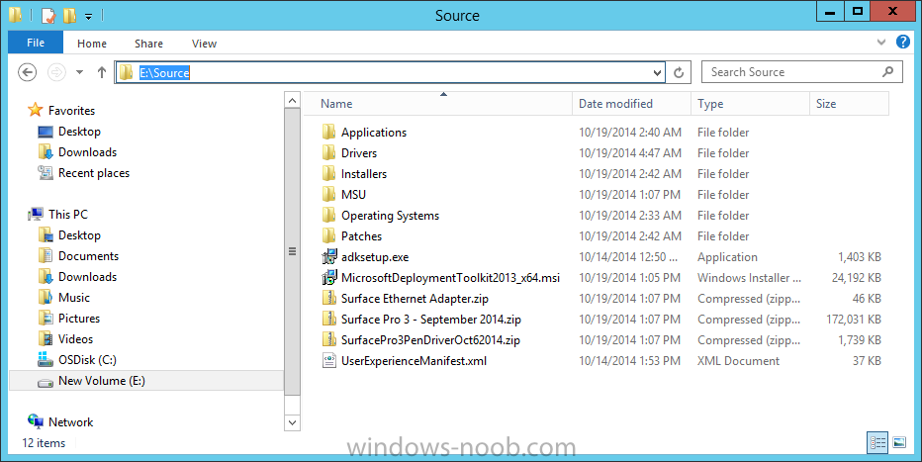Select the Installers folder icon
The width and height of the screenshot is (922, 462).
click(328, 173)
